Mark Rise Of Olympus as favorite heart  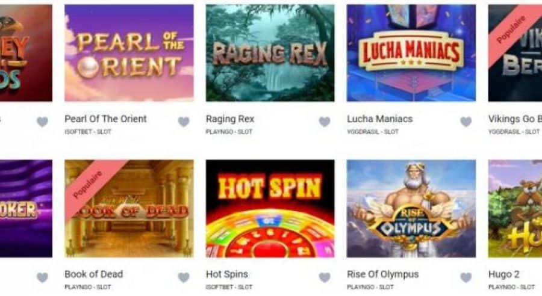coord(466,277)
